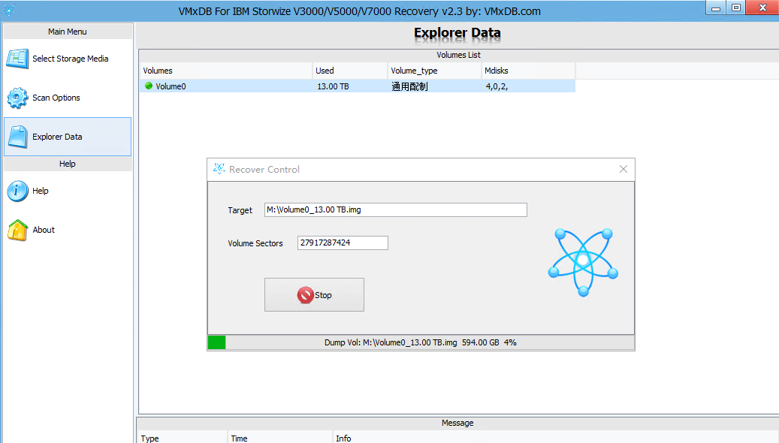
Task: Click the blue Help info icon
Action: tap(17, 191)
